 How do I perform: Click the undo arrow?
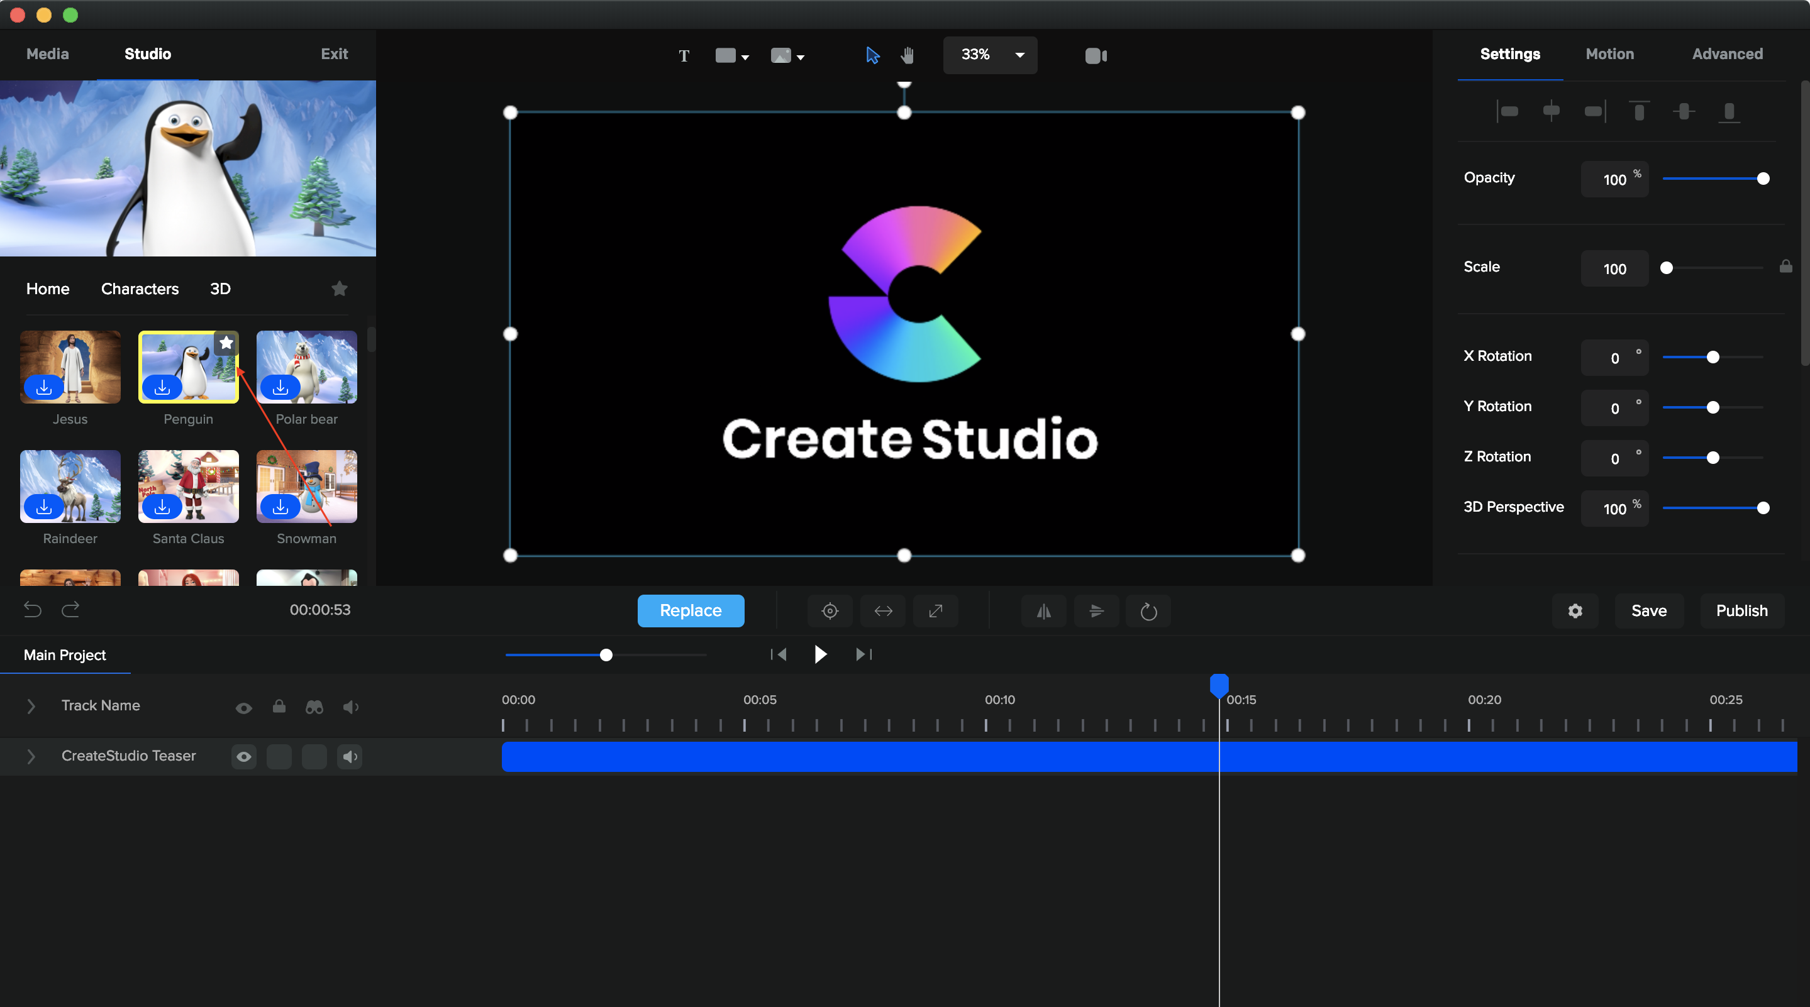32,610
